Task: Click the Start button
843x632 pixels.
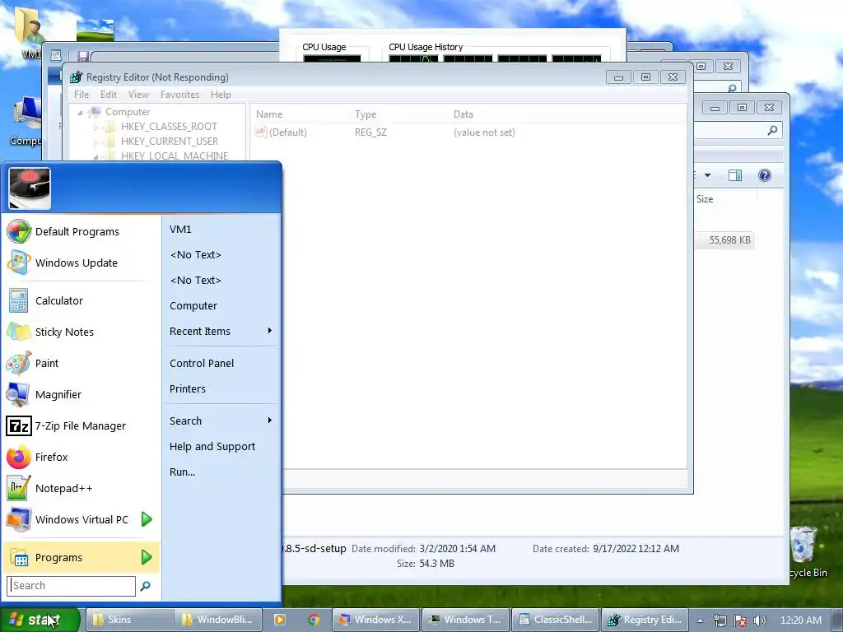Action: coord(40,620)
